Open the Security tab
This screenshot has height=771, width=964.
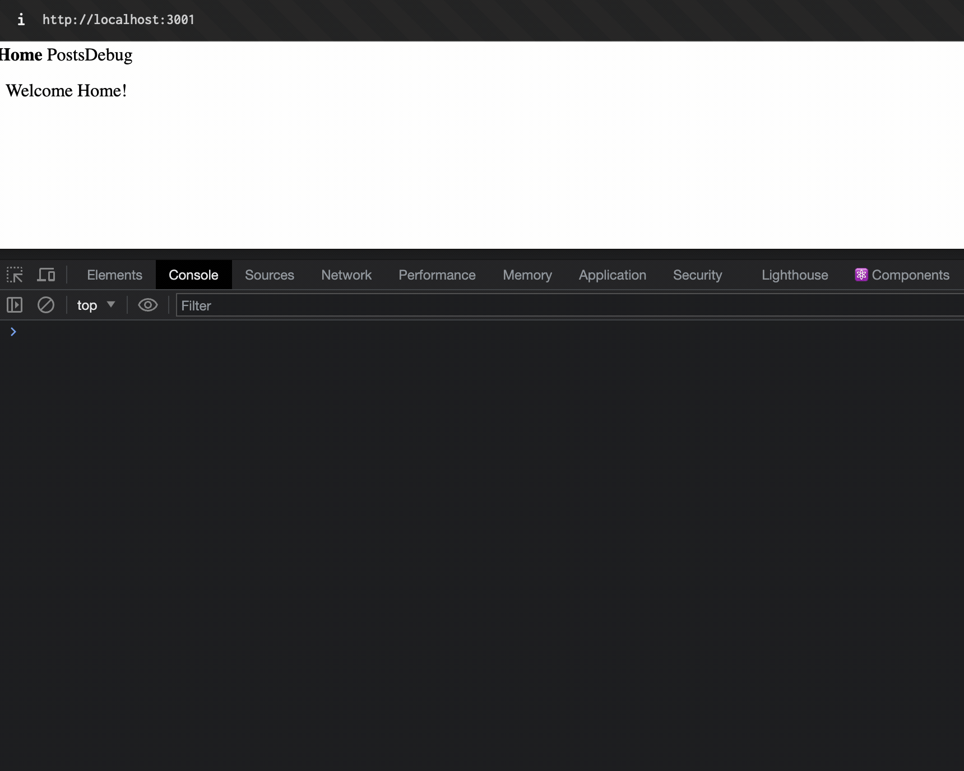(x=698, y=275)
